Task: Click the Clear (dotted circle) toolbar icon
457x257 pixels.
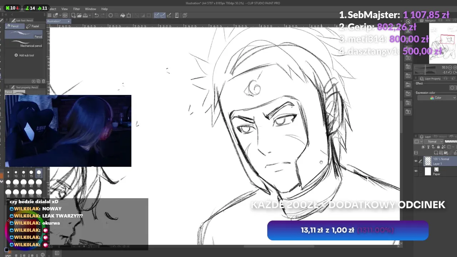Action: pyautogui.click(x=111, y=15)
